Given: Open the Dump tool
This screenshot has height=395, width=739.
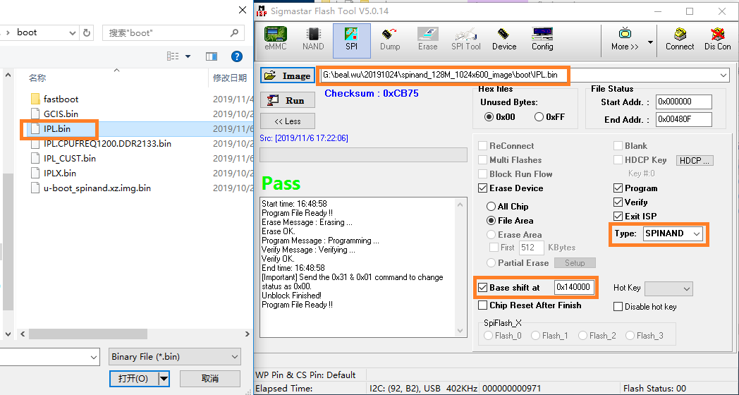Looking at the screenshot, I should tap(390, 39).
